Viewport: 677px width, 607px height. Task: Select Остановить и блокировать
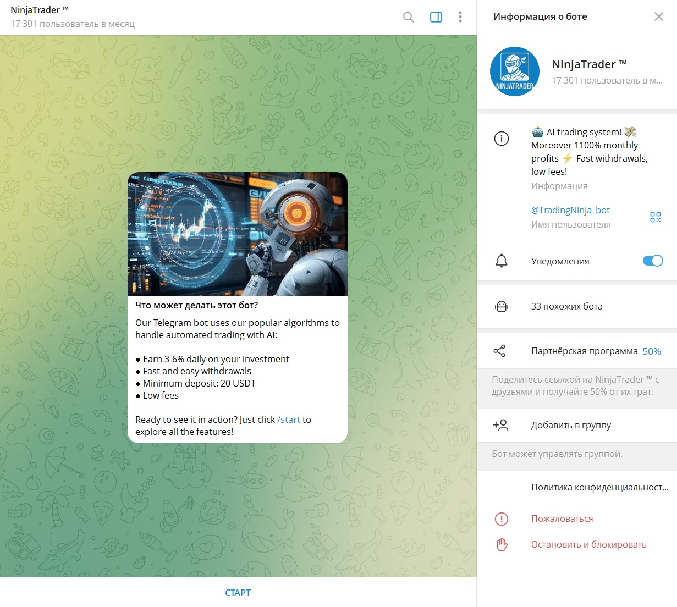click(588, 544)
